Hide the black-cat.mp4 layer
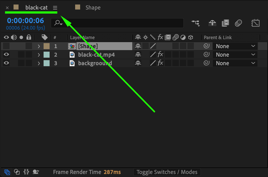The width and height of the screenshot is (268, 177). (x=7, y=55)
